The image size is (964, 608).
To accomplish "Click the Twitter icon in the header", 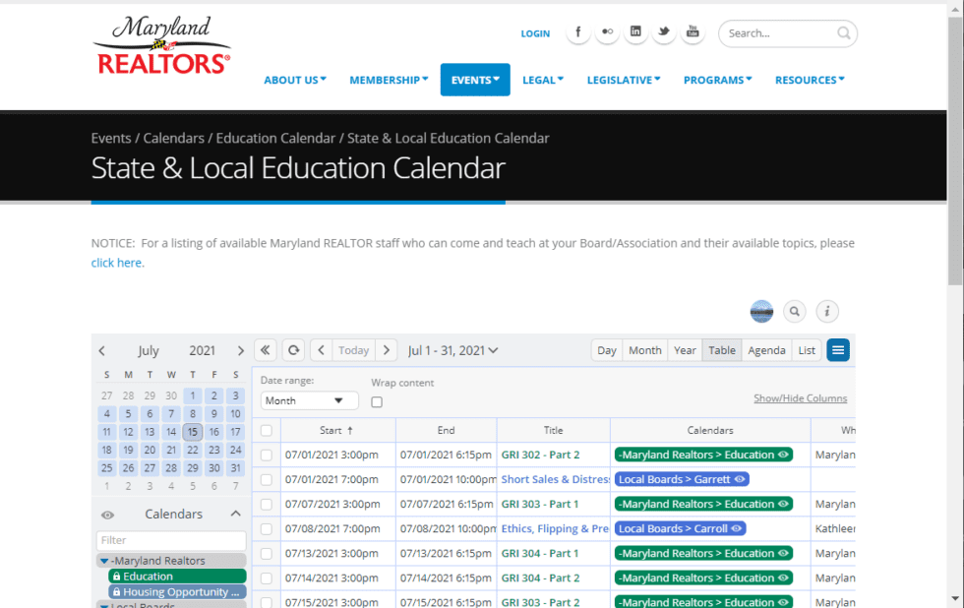I will (664, 31).
